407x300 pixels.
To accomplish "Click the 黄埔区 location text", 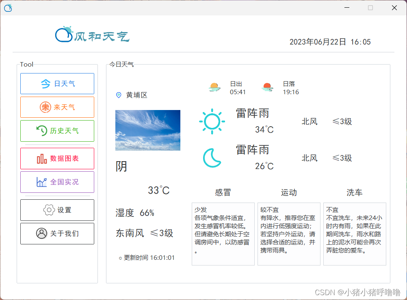I will 136,95.
